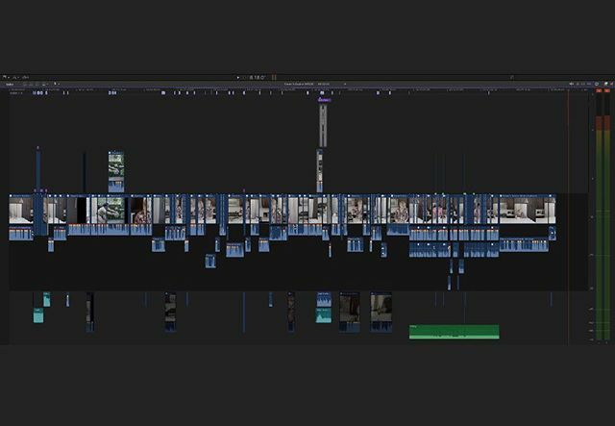Screen dimensions: 615x426
Task: Open the Effects browser icon
Action: click(x=605, y=84)
